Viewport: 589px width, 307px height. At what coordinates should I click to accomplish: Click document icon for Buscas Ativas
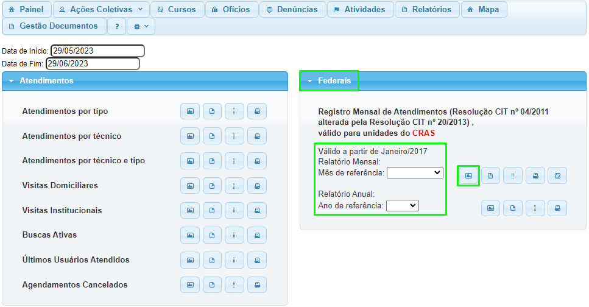click(212, 235)
